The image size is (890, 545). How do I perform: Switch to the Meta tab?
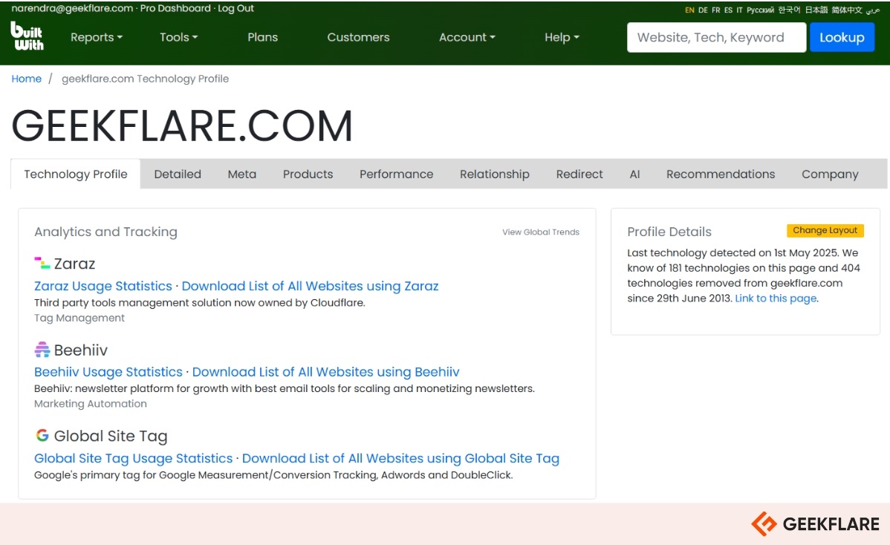pyautogui.click(x=241, y=174)
